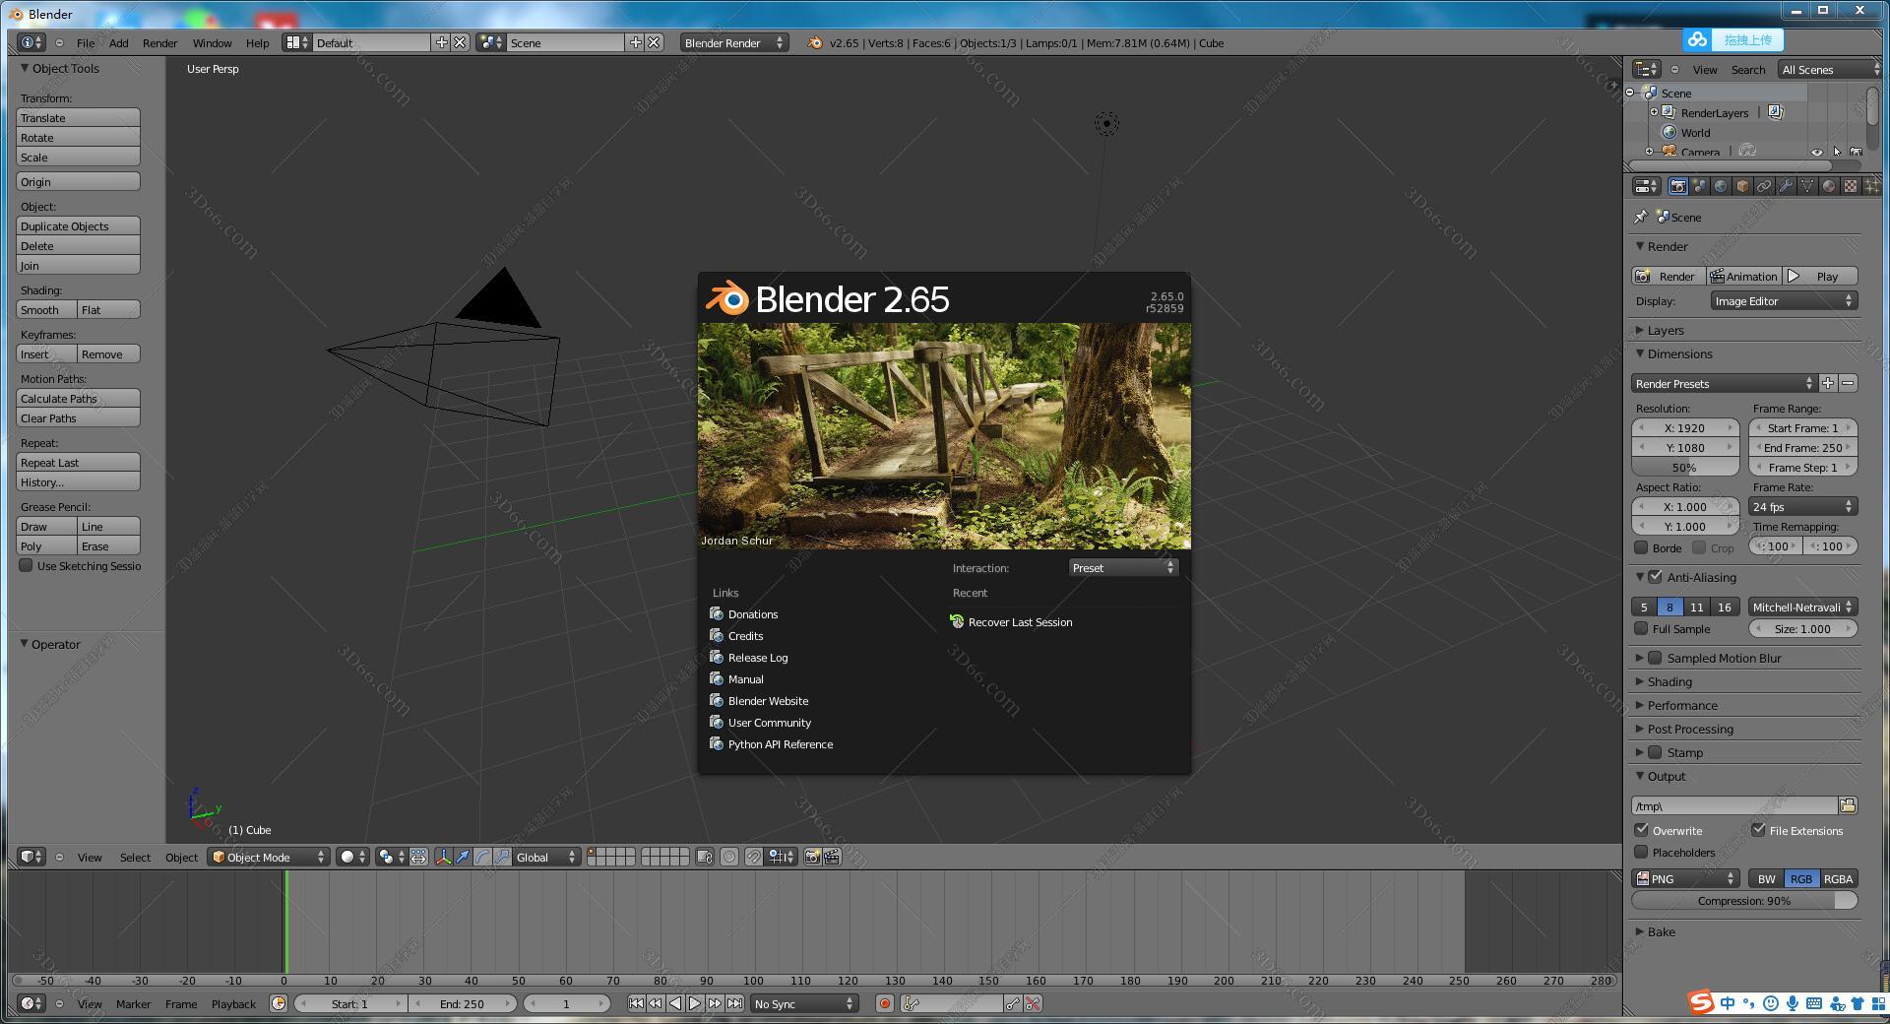Click the output folder browse icon

[1848, 805]
